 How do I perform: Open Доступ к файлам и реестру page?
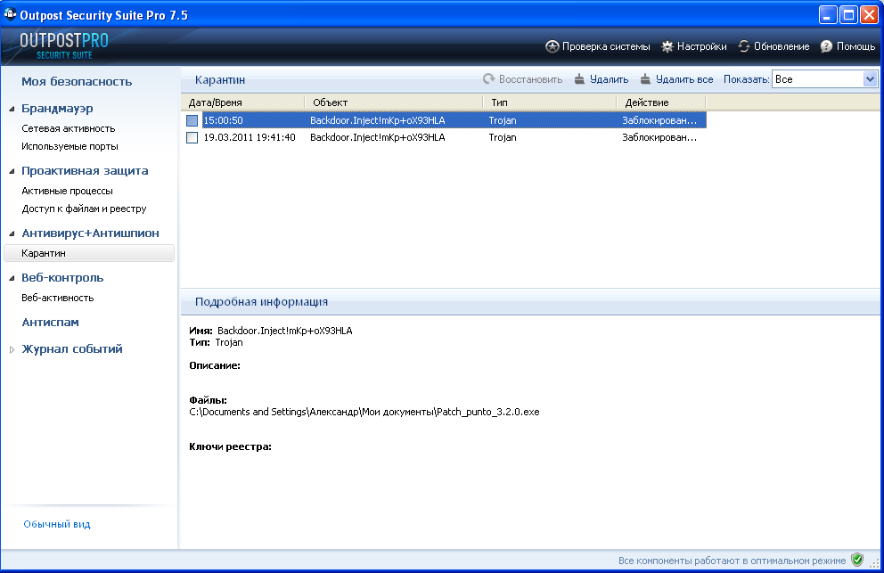[x=84, y=209]
